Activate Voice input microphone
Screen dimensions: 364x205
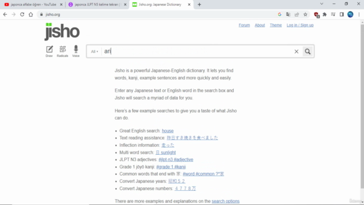pyautogui.click(x=76, y=51)
